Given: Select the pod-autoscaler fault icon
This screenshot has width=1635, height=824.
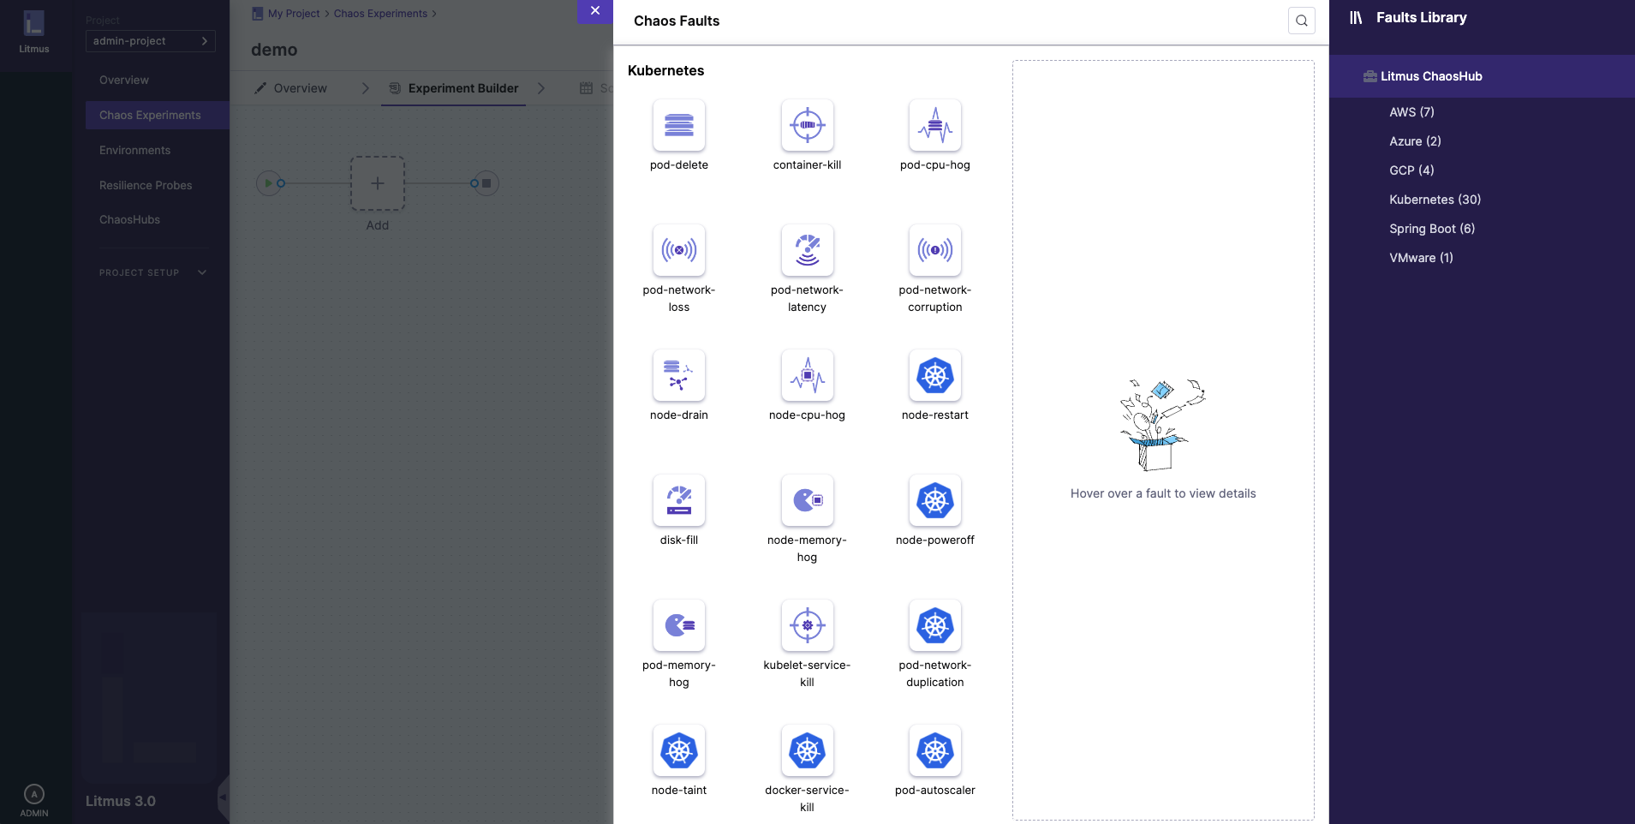Looking at the screenshot, I should click(x=934, y=751).
